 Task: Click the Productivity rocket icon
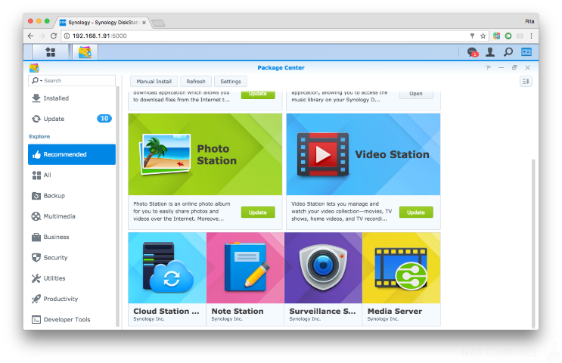tap(36, 299)
